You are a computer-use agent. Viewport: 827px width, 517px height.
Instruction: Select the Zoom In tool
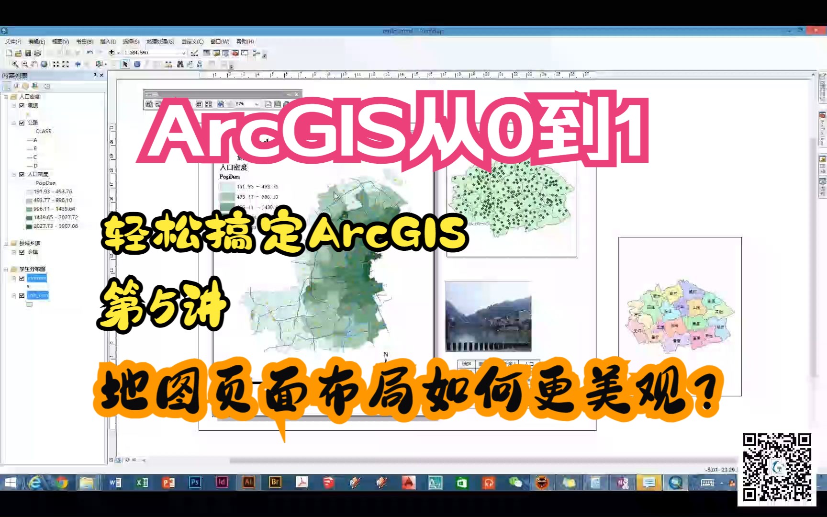pyautogui.click(x=15, y=64)
